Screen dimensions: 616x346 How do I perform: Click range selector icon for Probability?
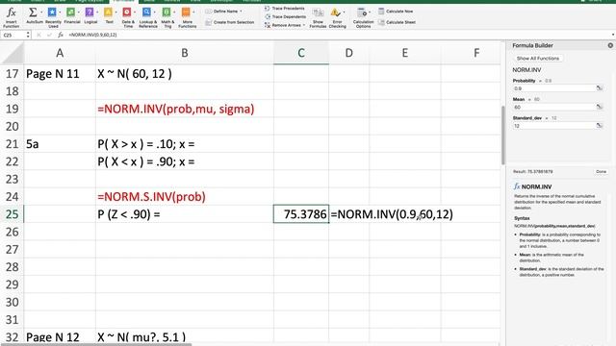(600, 88)
